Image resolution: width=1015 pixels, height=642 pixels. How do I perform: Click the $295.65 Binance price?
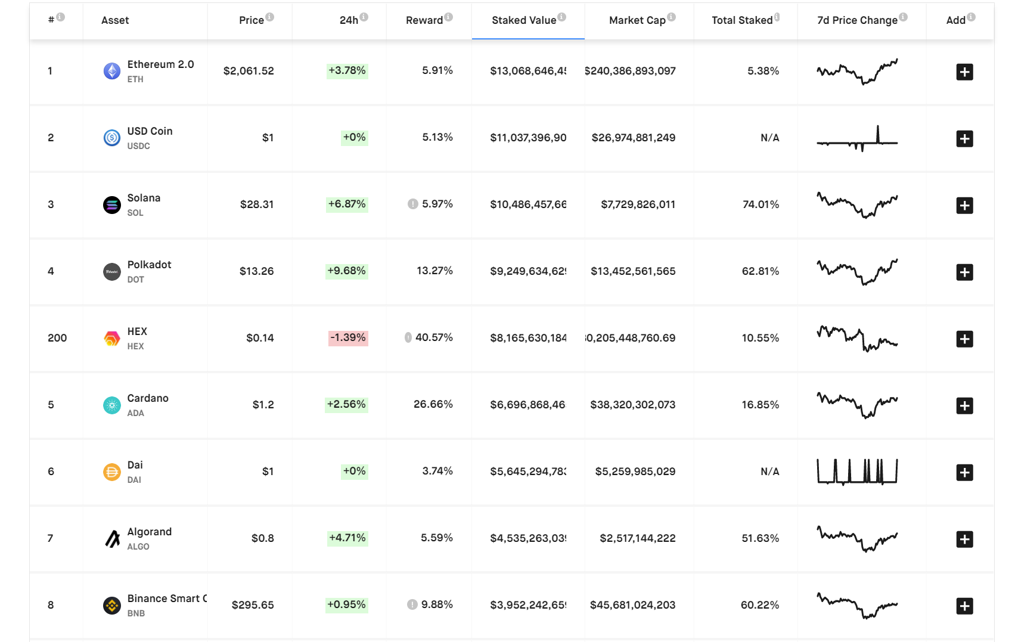[253, 605]
